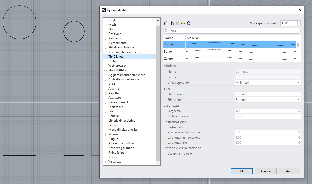Select Alias in the options tree
The image size is (312, 184).
112,84
